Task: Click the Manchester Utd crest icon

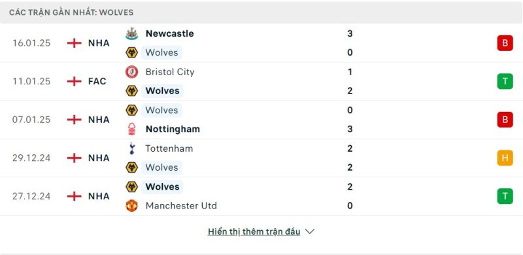Action: point(132,205)
